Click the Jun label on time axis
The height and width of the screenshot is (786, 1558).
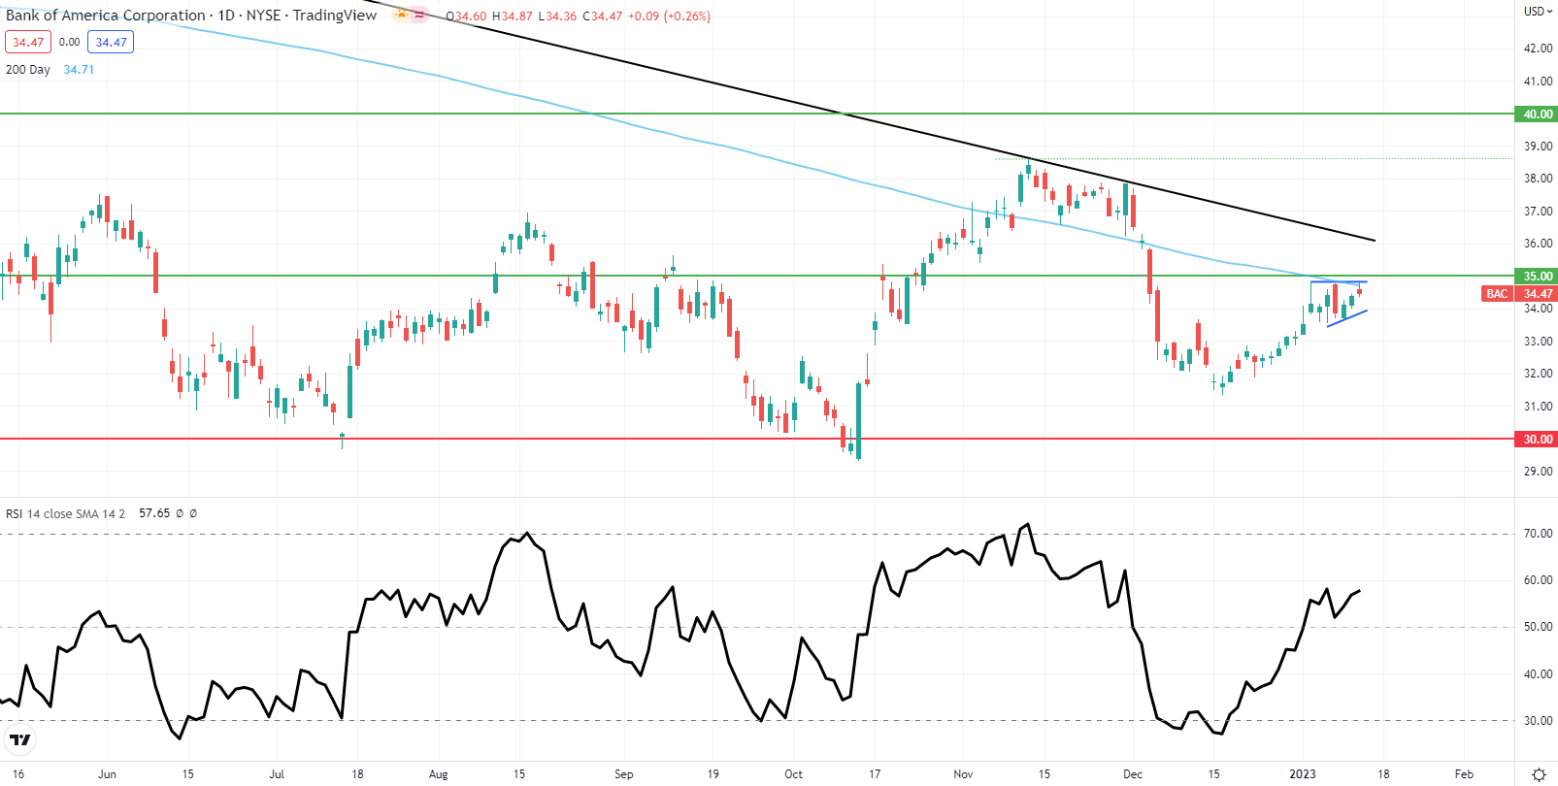click(x=107, y=774)
